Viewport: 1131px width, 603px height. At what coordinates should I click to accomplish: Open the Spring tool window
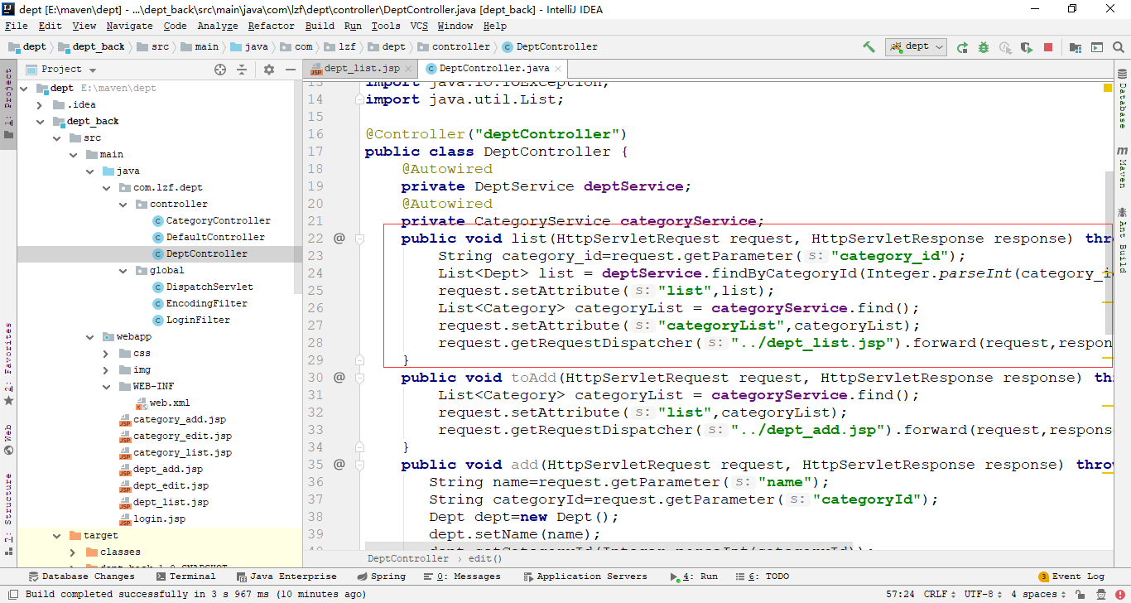point(381,576)
